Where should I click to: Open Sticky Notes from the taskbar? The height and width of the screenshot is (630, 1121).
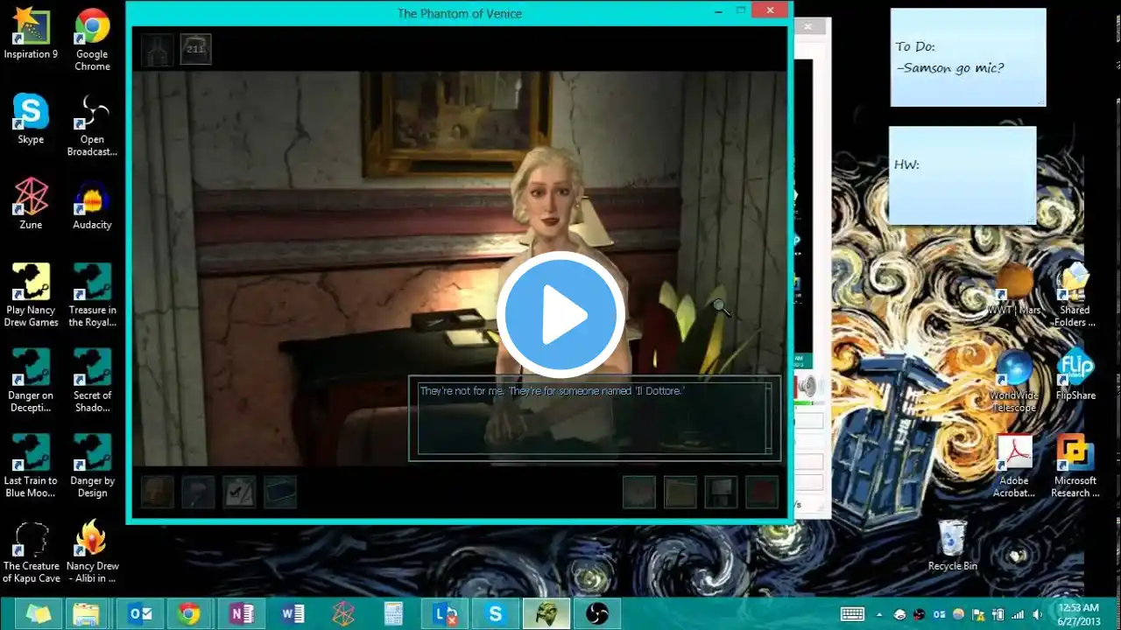click(38, 613)
